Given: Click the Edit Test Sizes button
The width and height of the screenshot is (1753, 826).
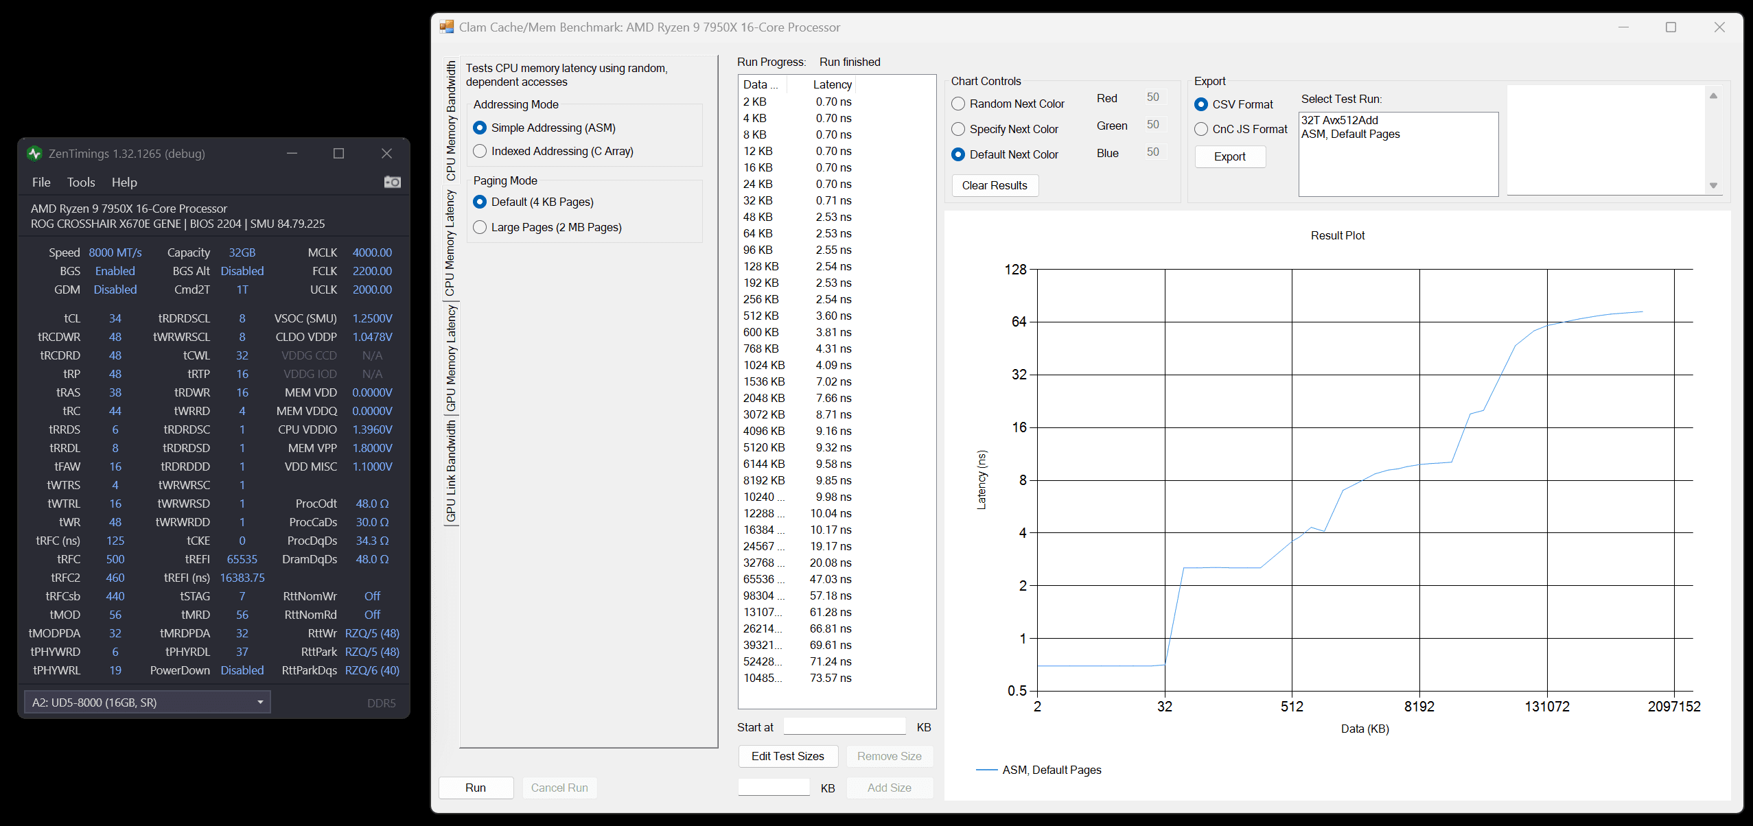Looking at the screenshot, I should [x=787, y=756].
